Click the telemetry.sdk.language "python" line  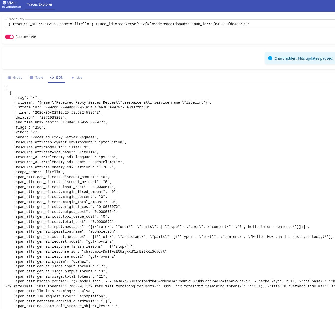click(66, 157)
